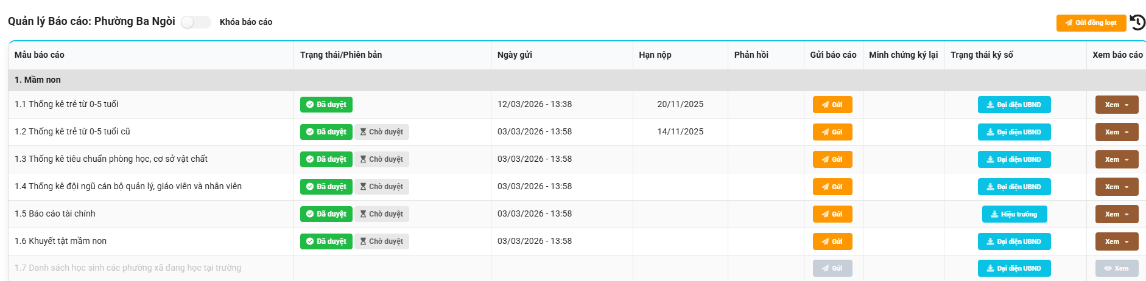Open the report history clock icon
1146x281 pixels.
coord(1137,23)
